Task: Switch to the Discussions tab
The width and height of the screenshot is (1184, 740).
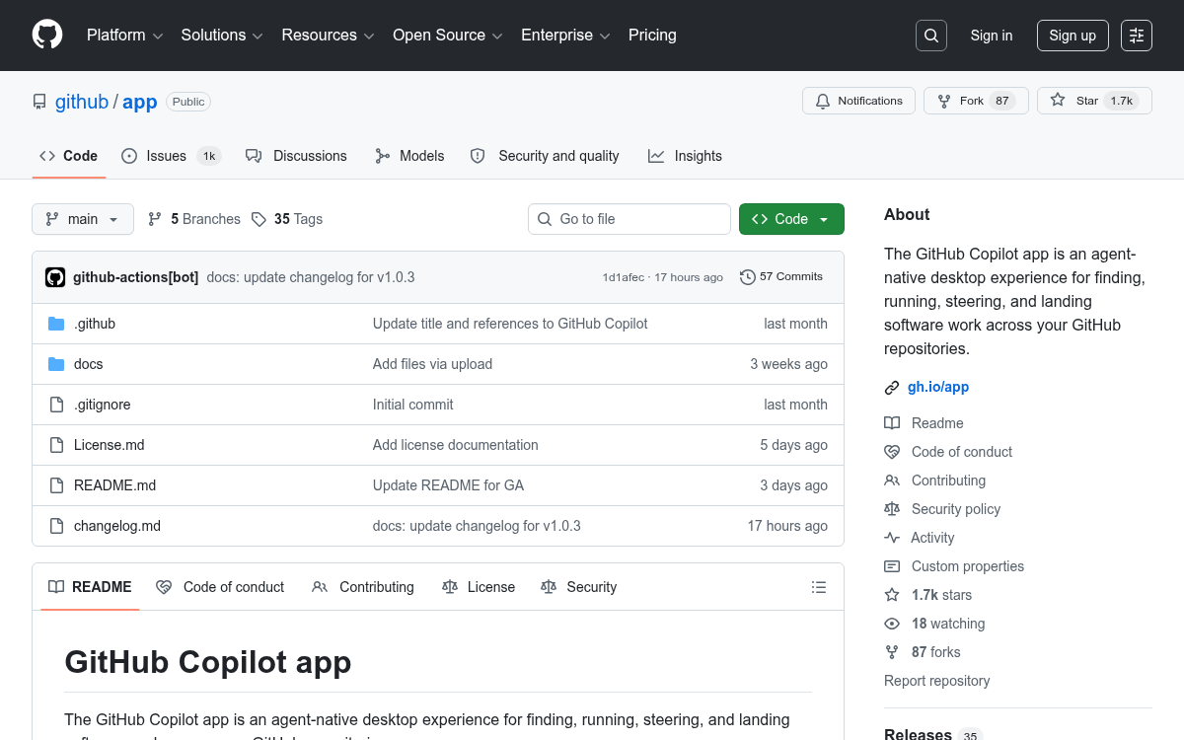Action: (296, 156)
